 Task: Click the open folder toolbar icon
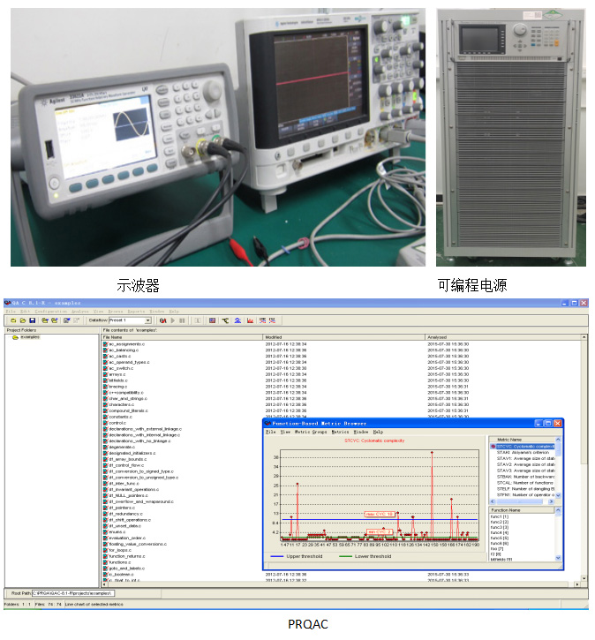[23, 320]
